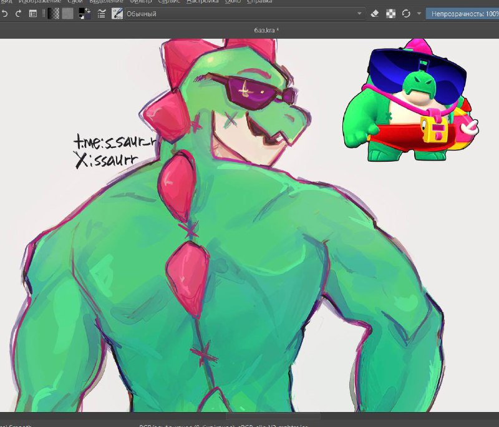This screenshot has width=499, height=427.
Task: Select the баз.kra document tab
Action: click(266, 30)
